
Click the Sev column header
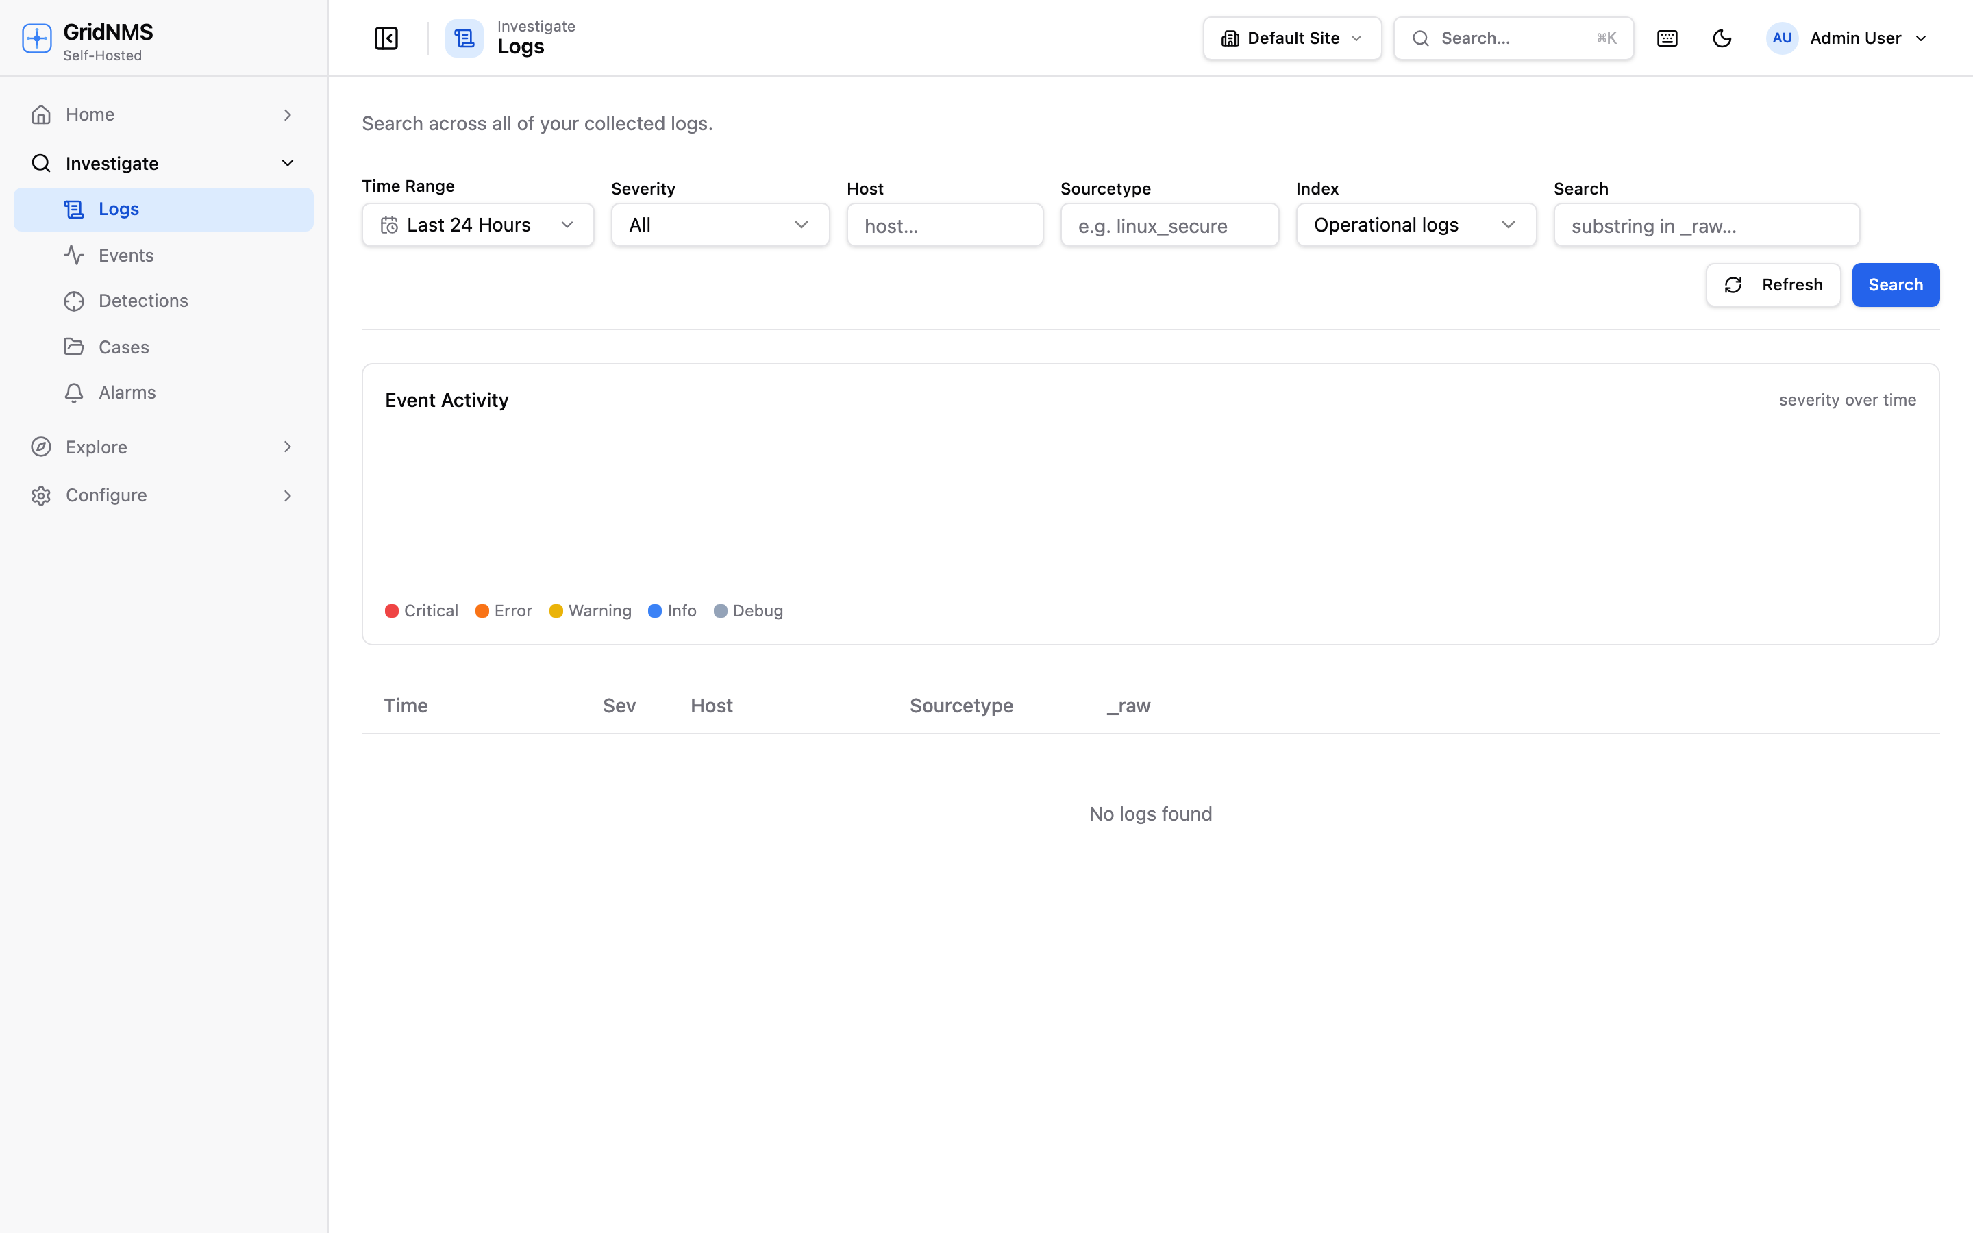pyautogui.click(x=619, y=706)
